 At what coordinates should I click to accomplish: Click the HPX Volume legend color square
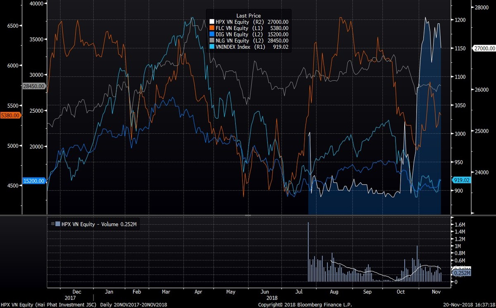pyautogui.click(x=57, y=224)
